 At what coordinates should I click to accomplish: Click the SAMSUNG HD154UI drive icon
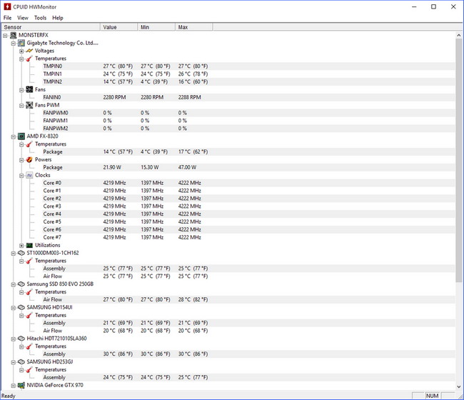point(21,307)
